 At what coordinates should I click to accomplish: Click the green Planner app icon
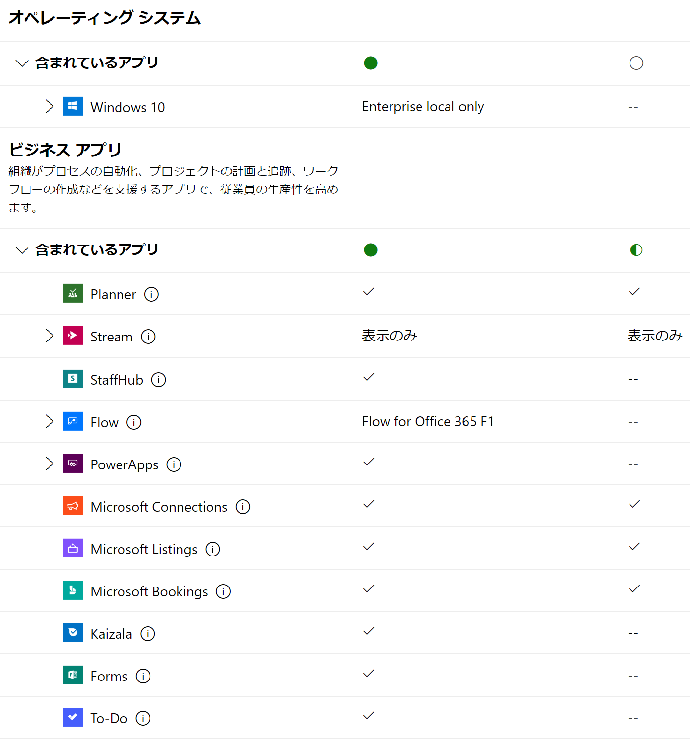pos(73,293)
